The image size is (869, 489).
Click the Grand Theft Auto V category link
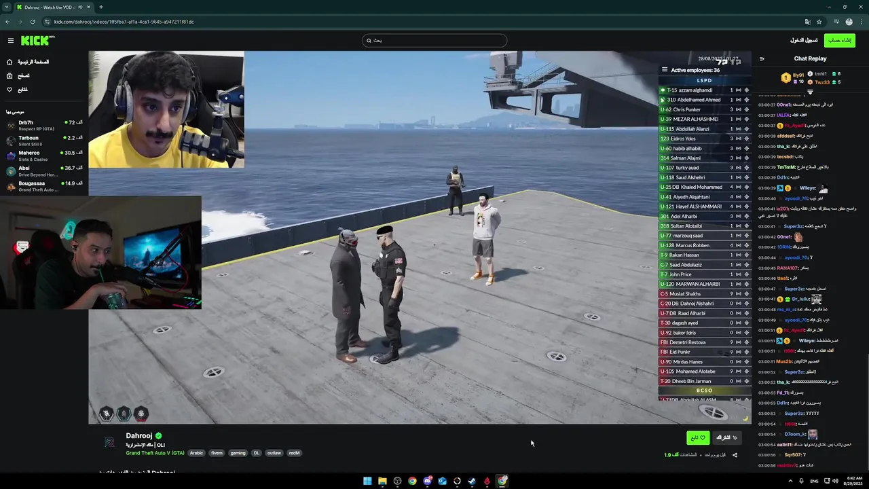(155, 453)
